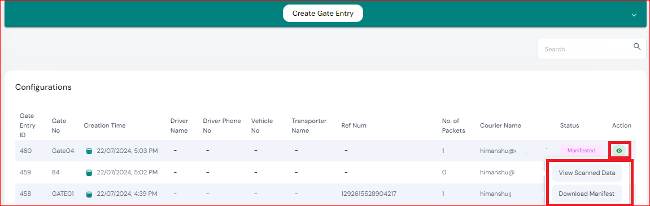Select View Scanned Data option
Image resolution: width=650 pixels, height=206 pixels.
coord(587,173)
